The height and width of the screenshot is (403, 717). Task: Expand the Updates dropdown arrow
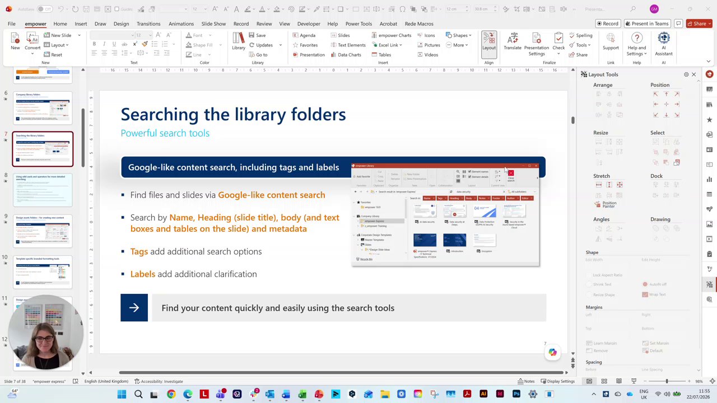280,45
